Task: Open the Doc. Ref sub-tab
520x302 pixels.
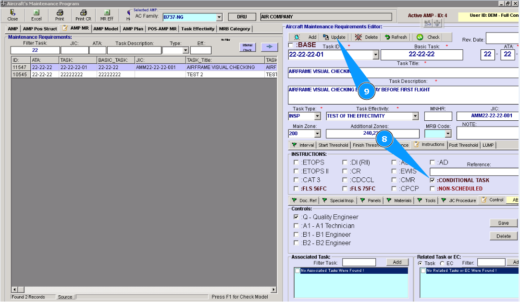Action: tap(304, 200)
